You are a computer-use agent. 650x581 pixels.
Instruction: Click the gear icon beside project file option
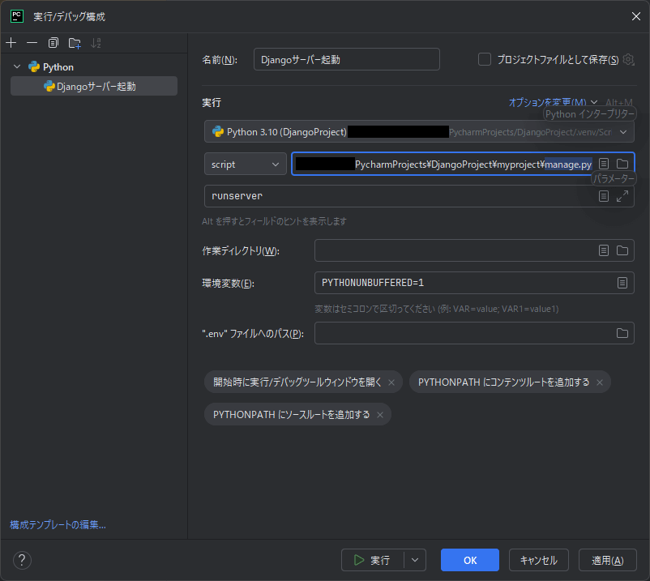tap(627, 59)
